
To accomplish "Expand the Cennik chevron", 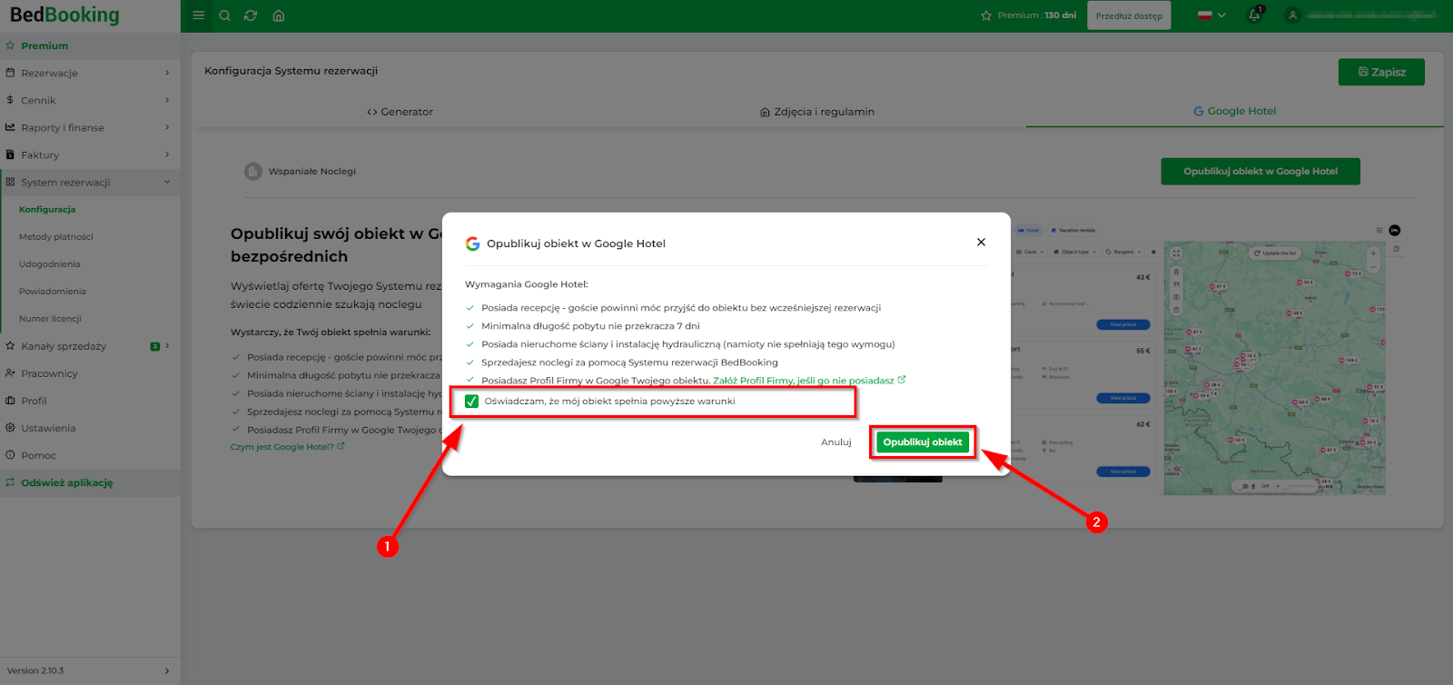I will tap(167, 100).
